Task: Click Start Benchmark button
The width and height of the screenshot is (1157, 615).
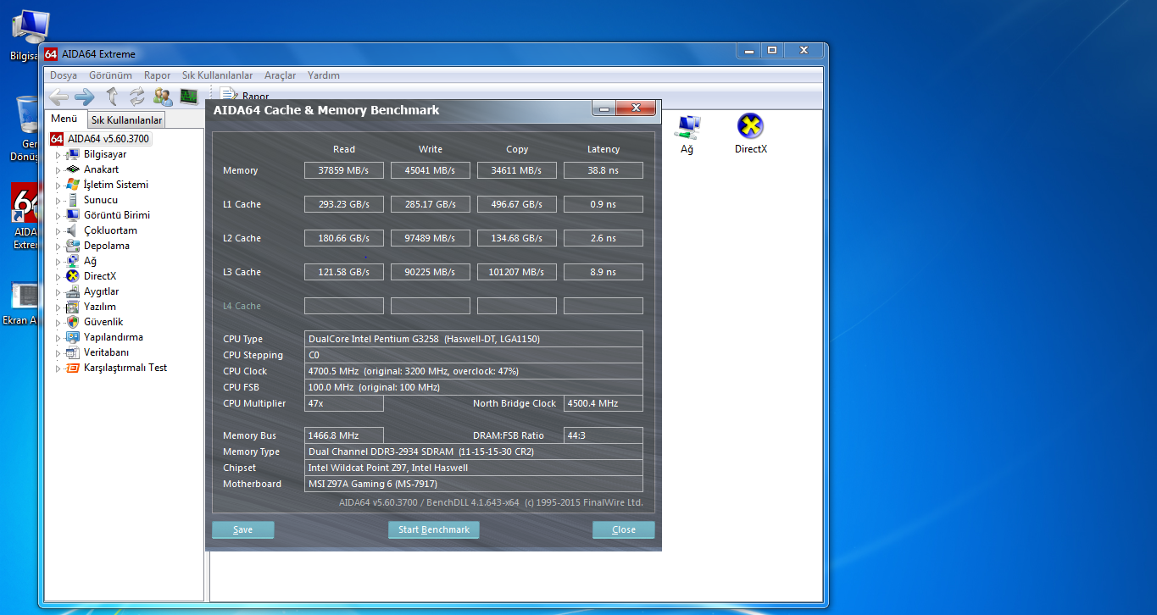Action: coord(434,529)
